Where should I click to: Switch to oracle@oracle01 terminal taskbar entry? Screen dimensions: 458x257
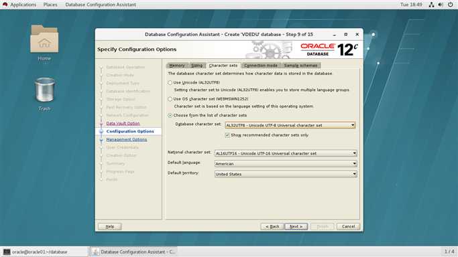pos(44,252)
